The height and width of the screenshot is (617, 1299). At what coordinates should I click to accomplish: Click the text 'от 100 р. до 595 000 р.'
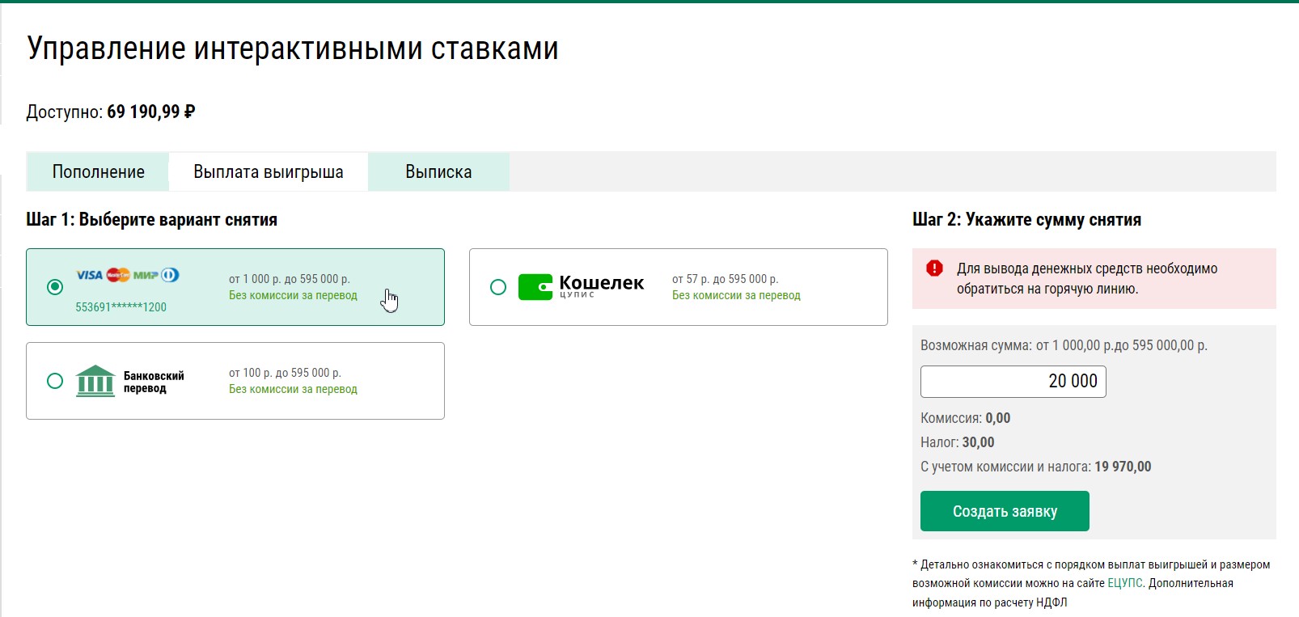(285, 373)
